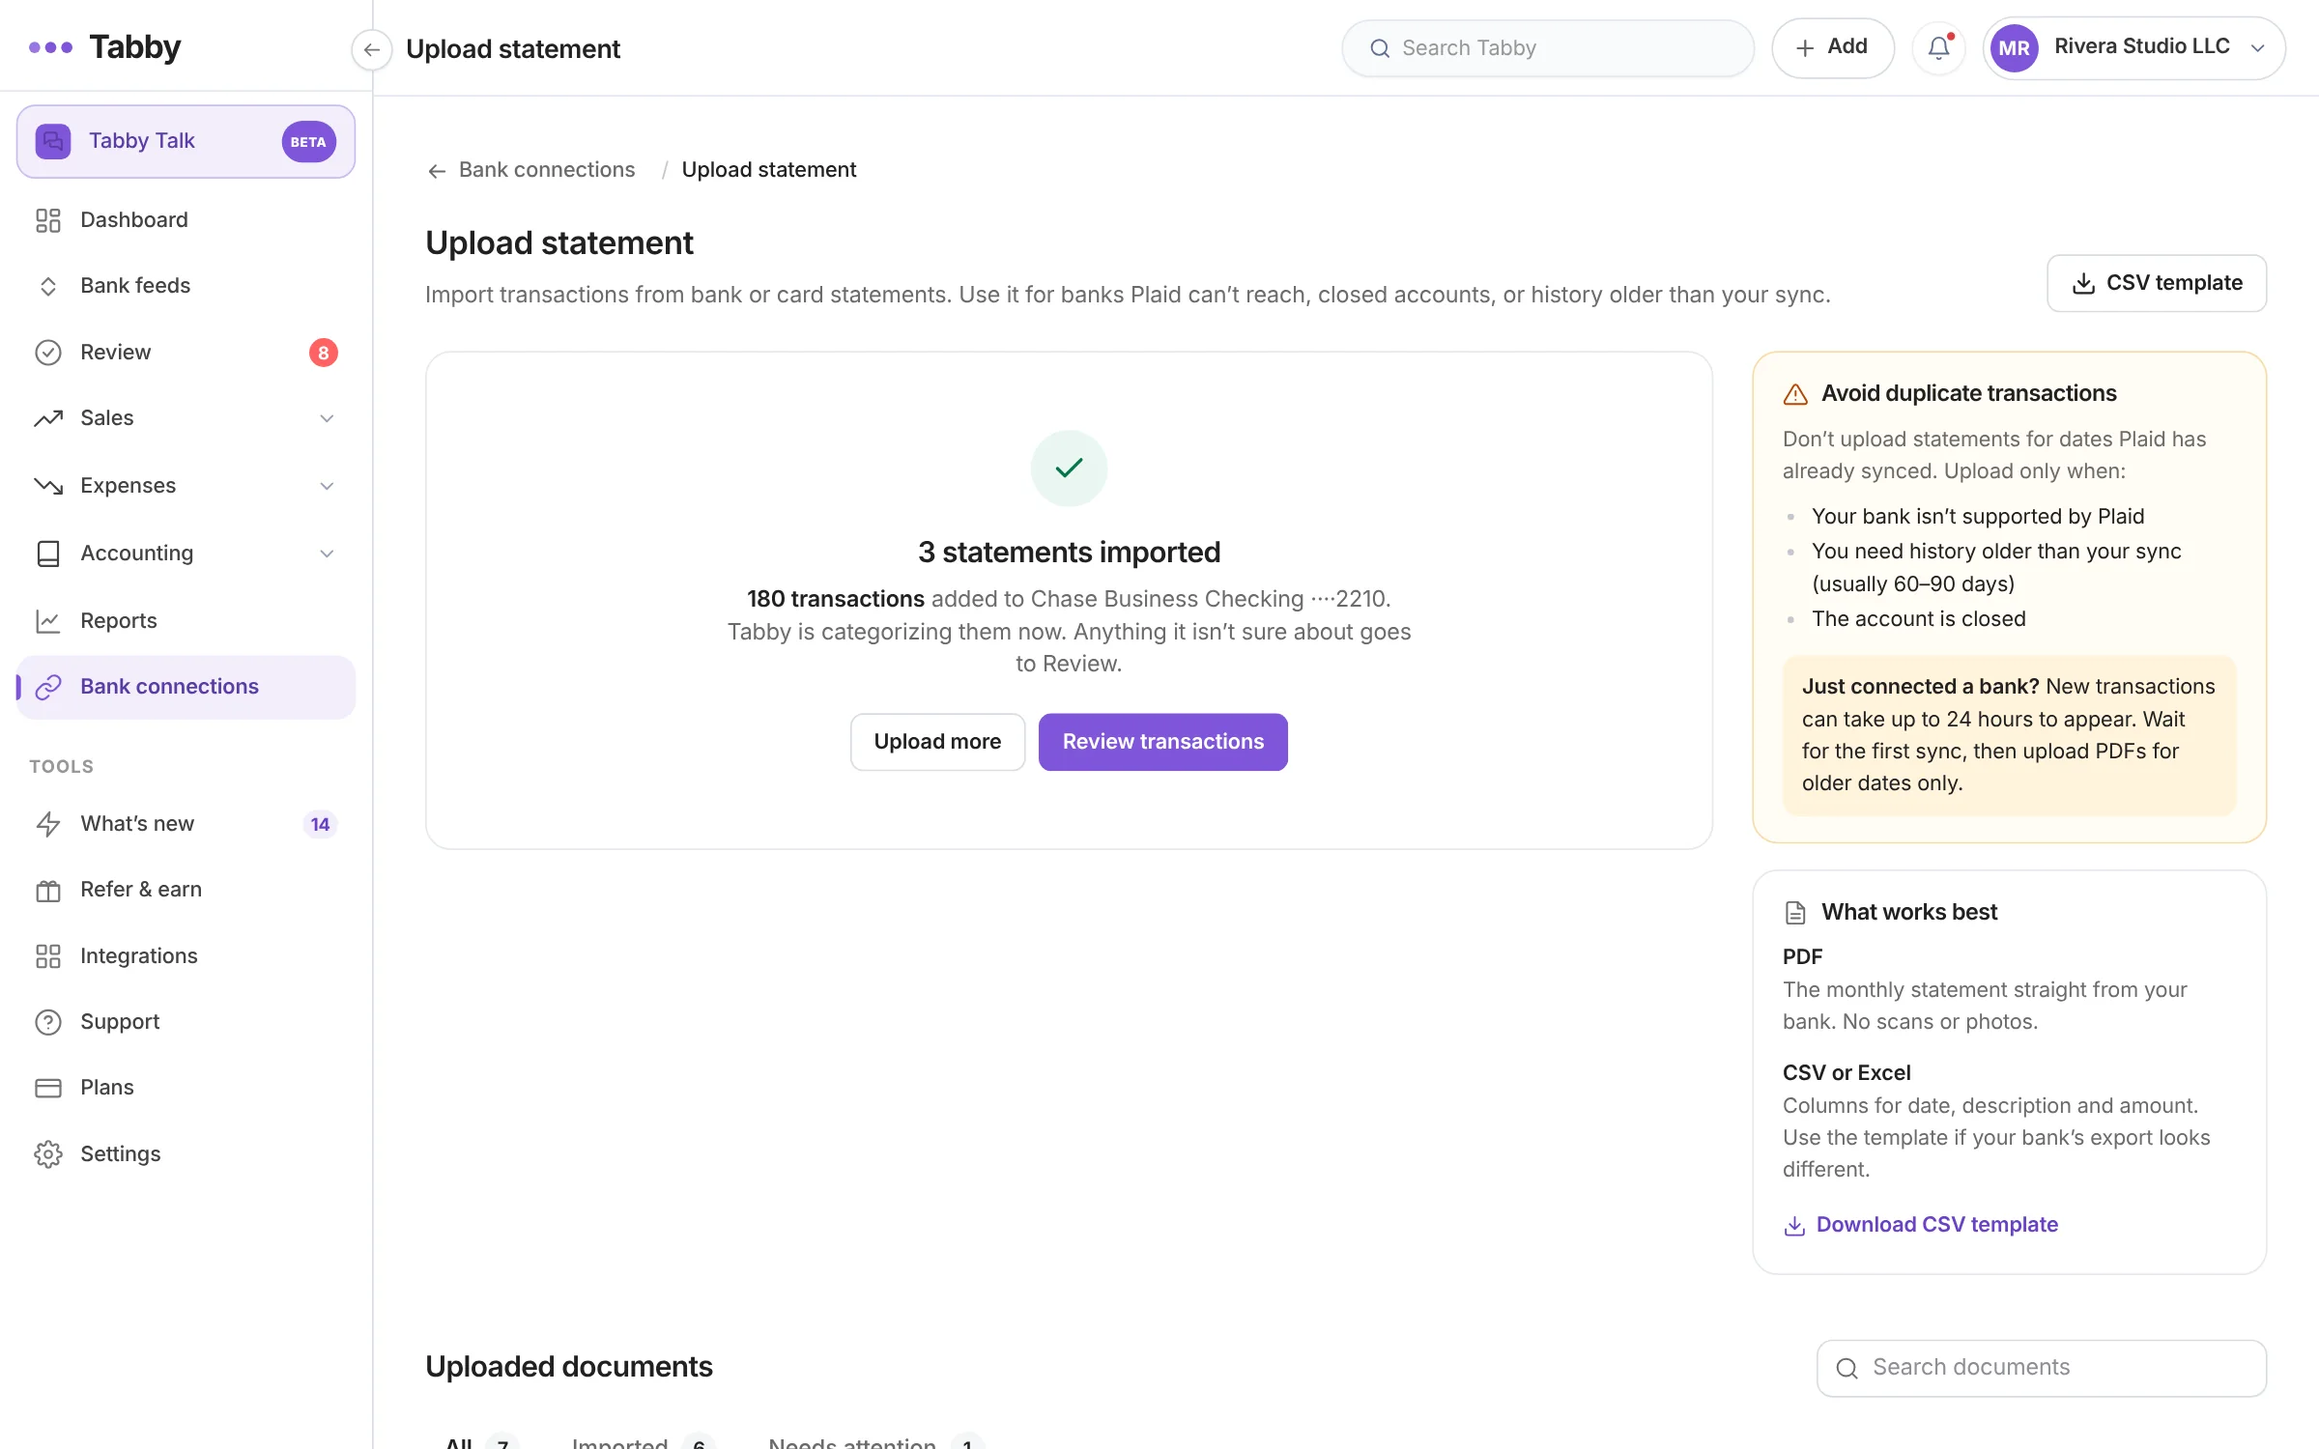Click the document icon beside What works best
Screen dimensions: 2319x1449
[x=1795, y=913]
